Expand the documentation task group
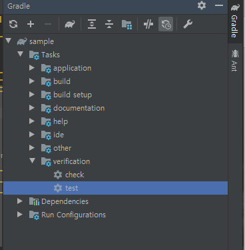 pos(32,107)
